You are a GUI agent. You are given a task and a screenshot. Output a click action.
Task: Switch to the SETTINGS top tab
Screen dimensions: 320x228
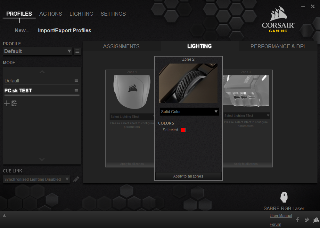113,14
